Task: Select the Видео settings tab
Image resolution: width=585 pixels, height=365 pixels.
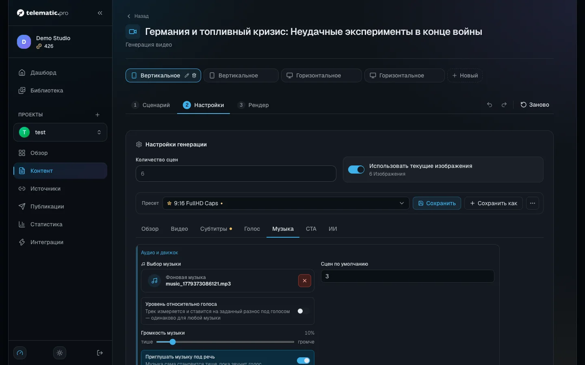Action: click(x=180, y=229)
